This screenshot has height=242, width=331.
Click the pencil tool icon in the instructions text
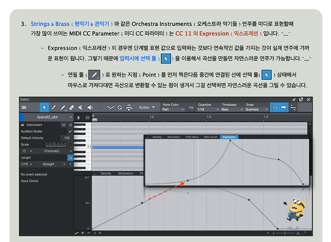click(x=94, y=75)
